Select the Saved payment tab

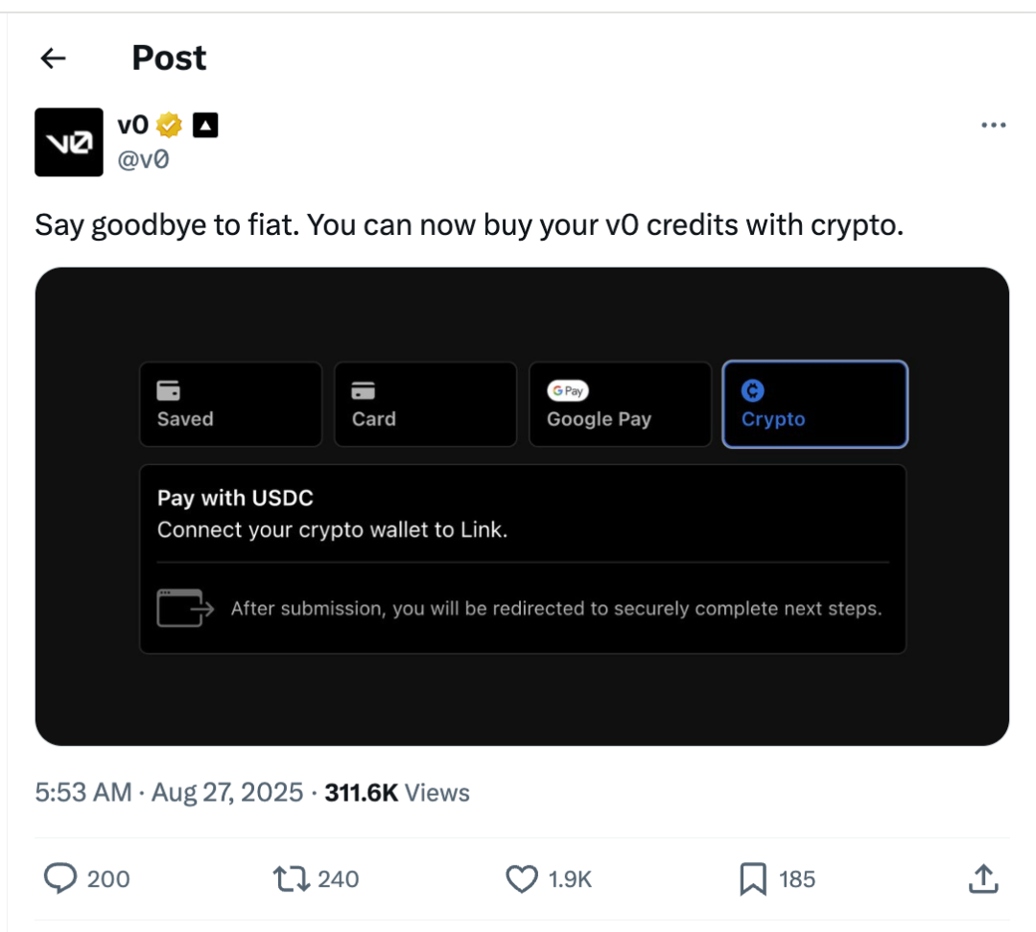click(x=230, y=404)
